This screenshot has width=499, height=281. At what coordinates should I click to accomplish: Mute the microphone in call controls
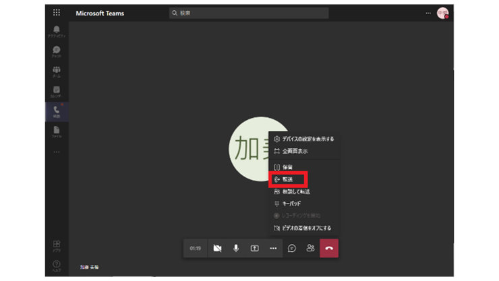pos(236,248)
